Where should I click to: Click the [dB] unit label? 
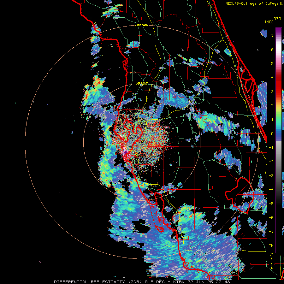point(269,22)
